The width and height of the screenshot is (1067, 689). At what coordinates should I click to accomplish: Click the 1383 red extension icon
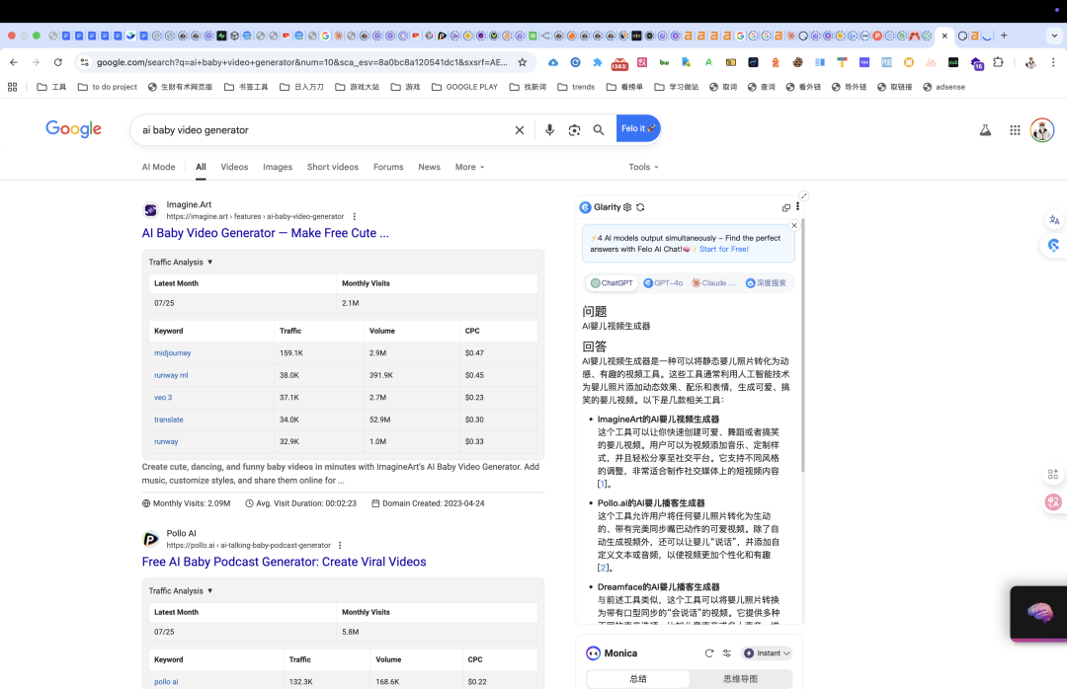click(619, 63)
